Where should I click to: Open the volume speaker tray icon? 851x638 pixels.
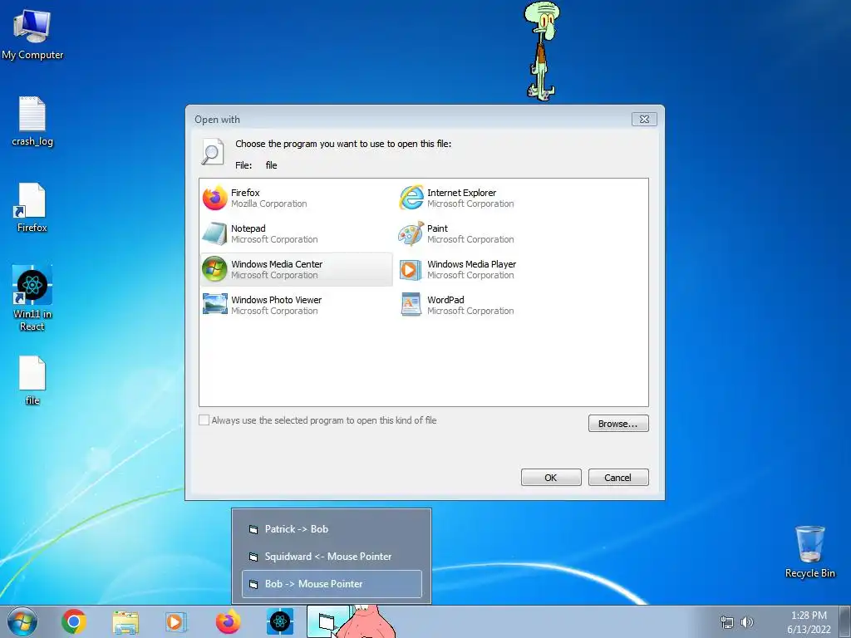(x=747, y=622)
